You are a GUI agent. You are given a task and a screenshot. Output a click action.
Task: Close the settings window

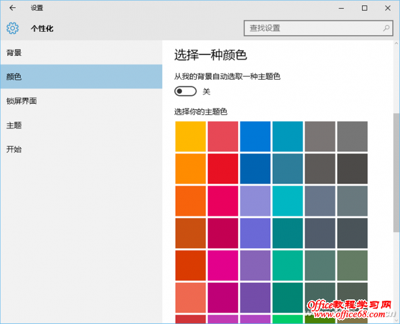388,8
